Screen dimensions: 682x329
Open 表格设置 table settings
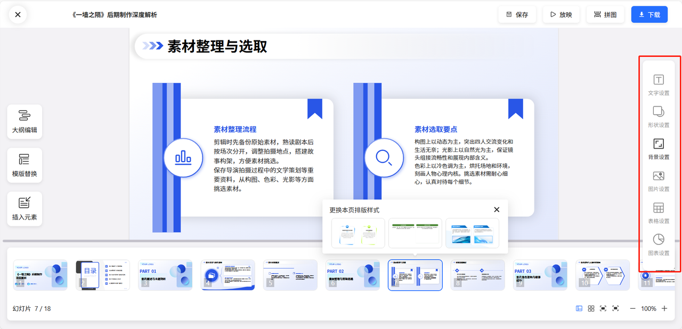coord(659,213)
